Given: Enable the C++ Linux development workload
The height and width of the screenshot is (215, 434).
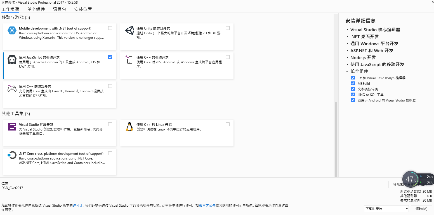Looking at the screenshot, I should (228, 124).
